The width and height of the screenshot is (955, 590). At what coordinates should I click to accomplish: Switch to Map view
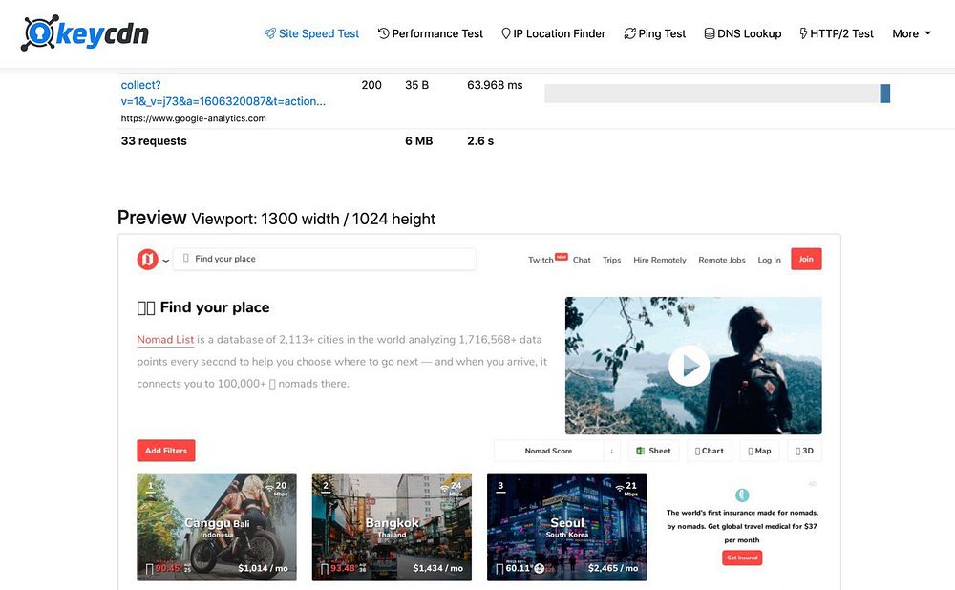point(759,451)
